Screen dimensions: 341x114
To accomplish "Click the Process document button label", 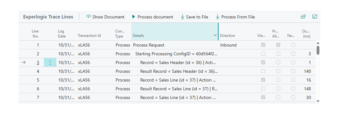I will (155, 17).
